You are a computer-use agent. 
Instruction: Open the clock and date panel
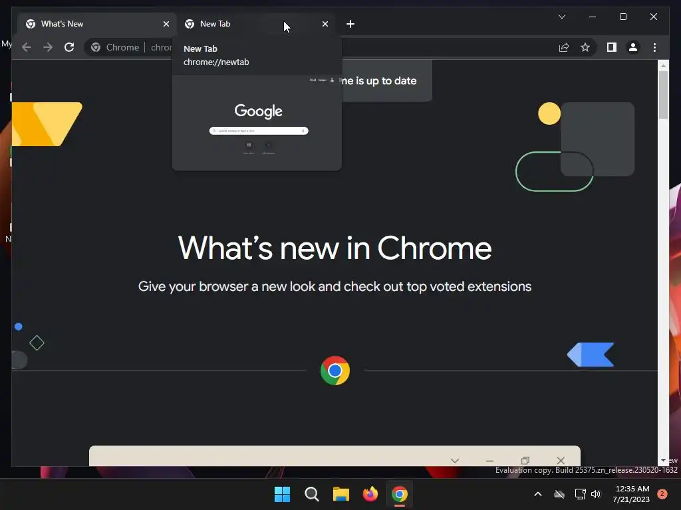pyautogui.click(x=632, y=494)
